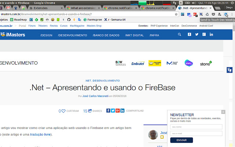Click the OneNote clipper extension icon
Screen dimensions: 235x147
pos(201,14)
